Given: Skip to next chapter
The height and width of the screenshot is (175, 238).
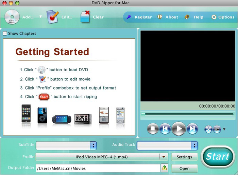Looking at the screenshot, I should tap(192, 129).
